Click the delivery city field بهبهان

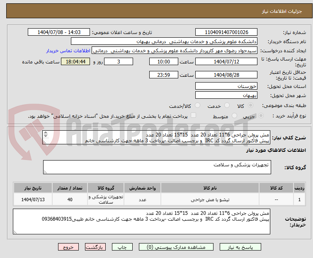pyautogui.click(x=226, y=95)
